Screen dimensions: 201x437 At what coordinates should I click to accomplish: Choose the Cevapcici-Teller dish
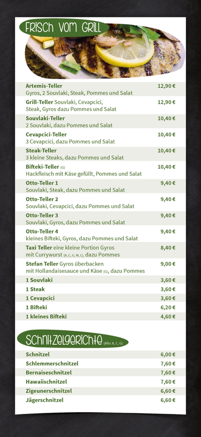point(100,138)
